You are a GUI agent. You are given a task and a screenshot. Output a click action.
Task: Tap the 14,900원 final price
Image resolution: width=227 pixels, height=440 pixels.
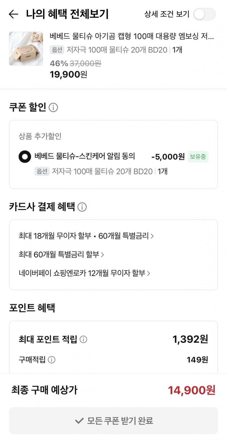(191, 390)
